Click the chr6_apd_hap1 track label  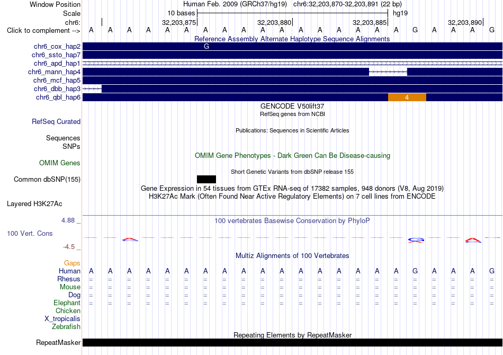click(x=57, y=63)
